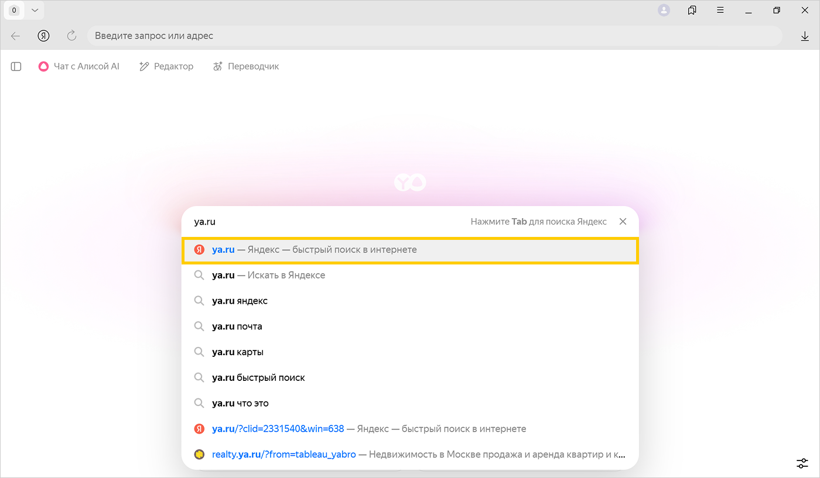Open the downloads arrow icon
The height and width of the screenshot is (478, 820).
tap(804, 36)
